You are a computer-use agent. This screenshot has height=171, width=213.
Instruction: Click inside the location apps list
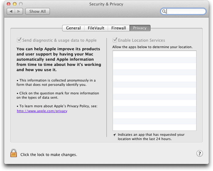click(155, 91)
